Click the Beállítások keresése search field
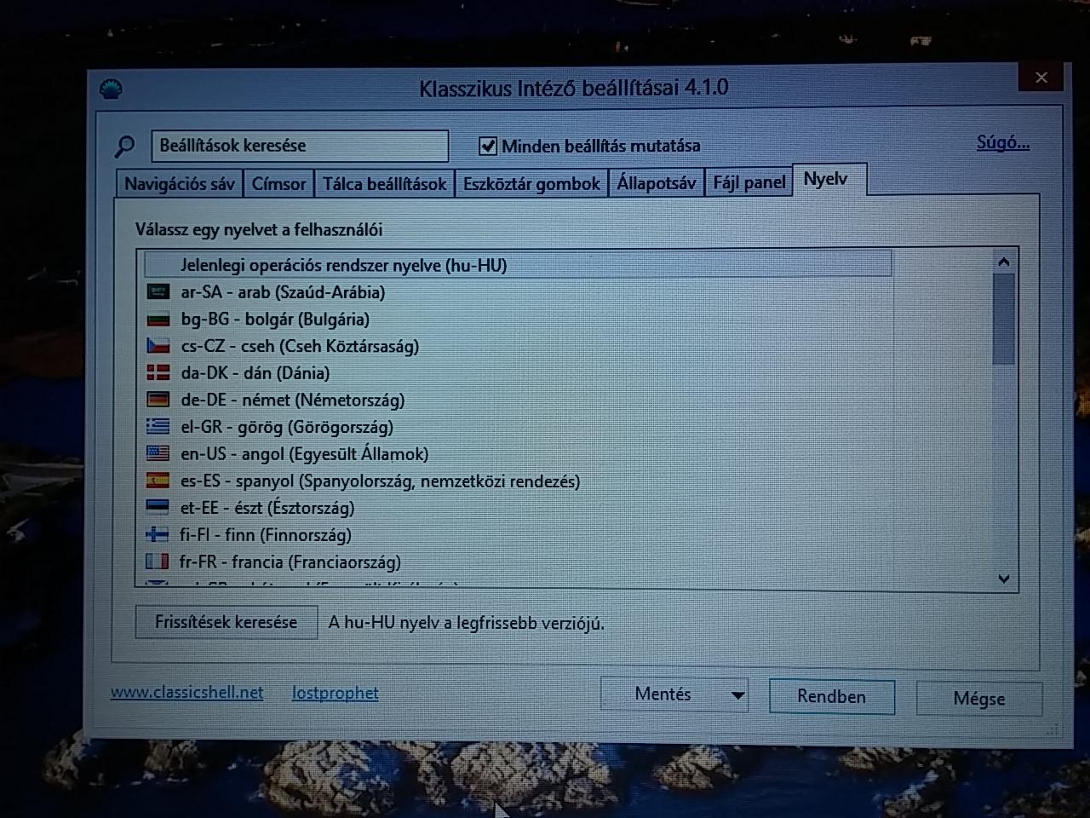Image resolution: width=1090 pixels, height=818 pixels. tap(300, 146)
